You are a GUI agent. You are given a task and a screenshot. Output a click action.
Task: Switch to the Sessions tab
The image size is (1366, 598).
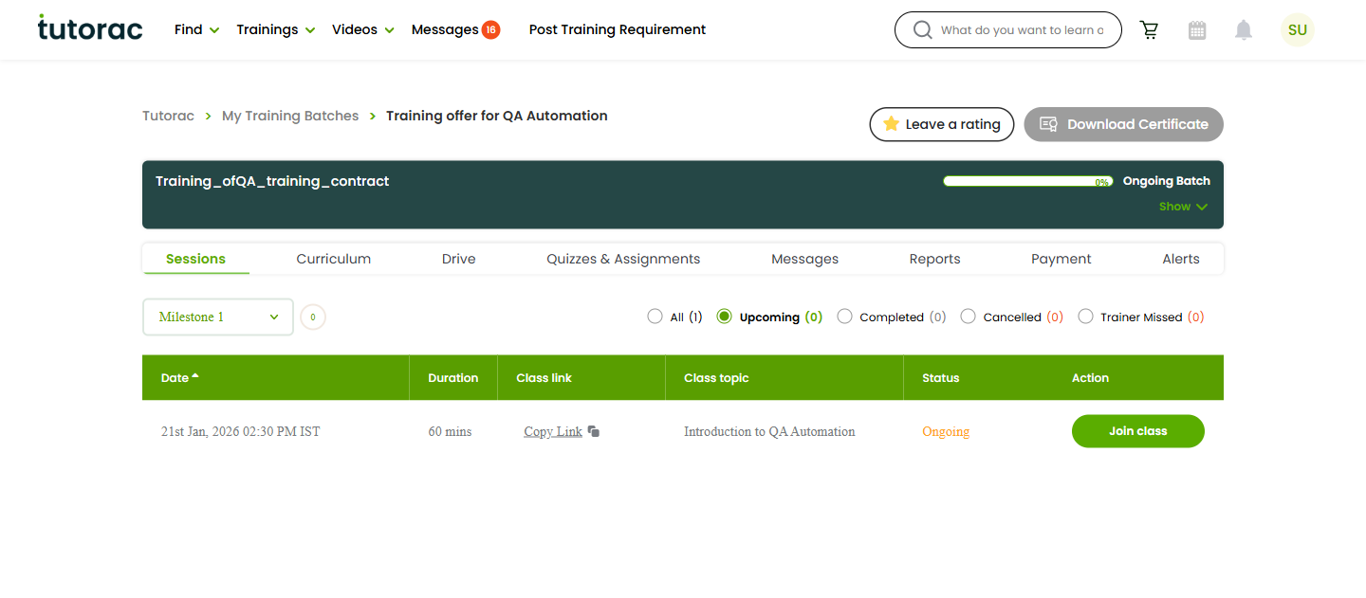coord(195,259)
